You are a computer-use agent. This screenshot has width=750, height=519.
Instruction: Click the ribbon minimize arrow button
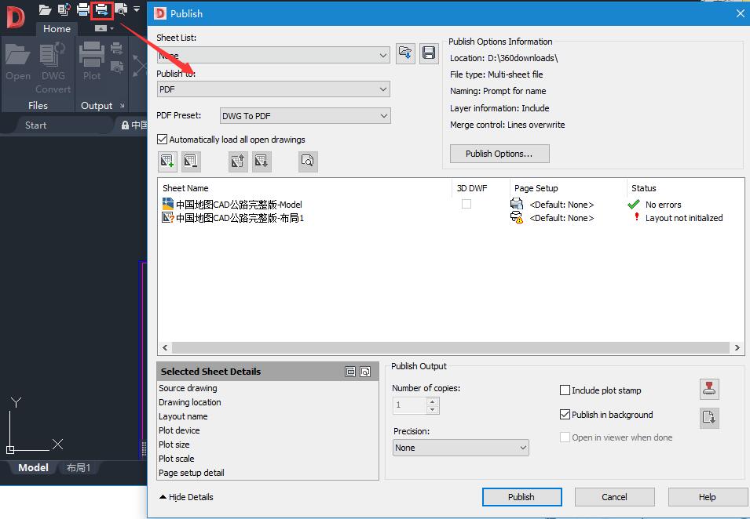[x=101, y=29]
